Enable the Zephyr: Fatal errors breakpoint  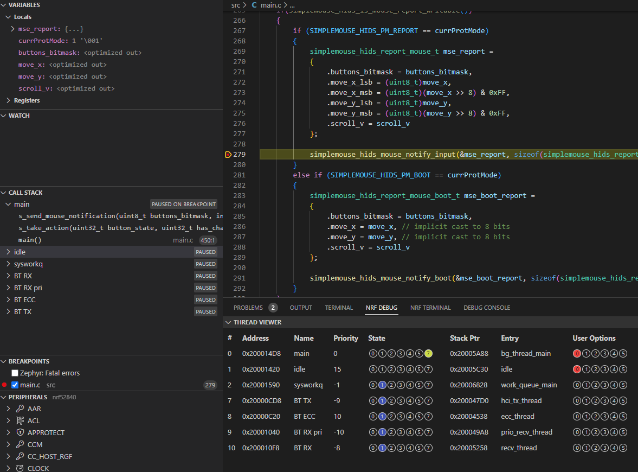click(15, 373)
